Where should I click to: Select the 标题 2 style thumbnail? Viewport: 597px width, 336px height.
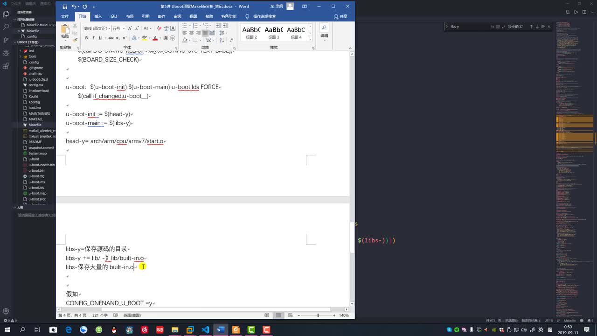(251, 33)
